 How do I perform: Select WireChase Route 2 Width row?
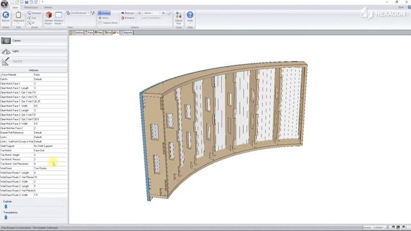coord(34,195)
